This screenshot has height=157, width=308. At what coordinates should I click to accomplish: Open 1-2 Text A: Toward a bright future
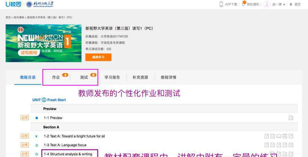tap(74, 136)
